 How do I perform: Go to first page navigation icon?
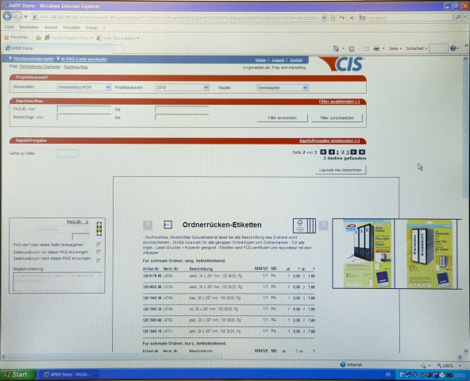pyautogui.click(x=323, y=152)
